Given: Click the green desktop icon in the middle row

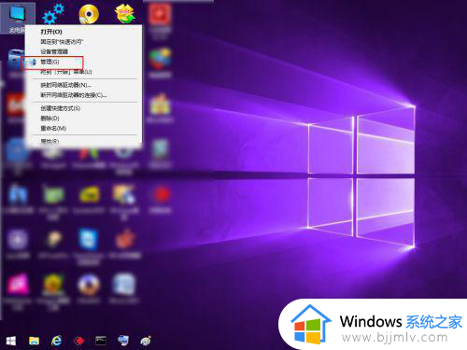Looking at the screenshot, I should coord(53,195).
